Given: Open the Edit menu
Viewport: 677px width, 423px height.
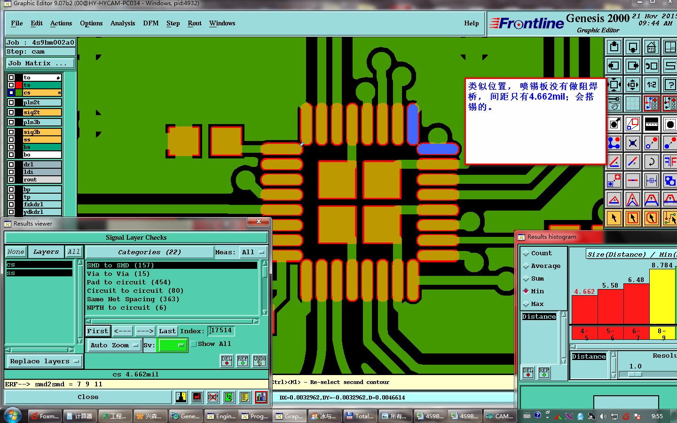Looking at the screenshot, I should click(37, 23).
